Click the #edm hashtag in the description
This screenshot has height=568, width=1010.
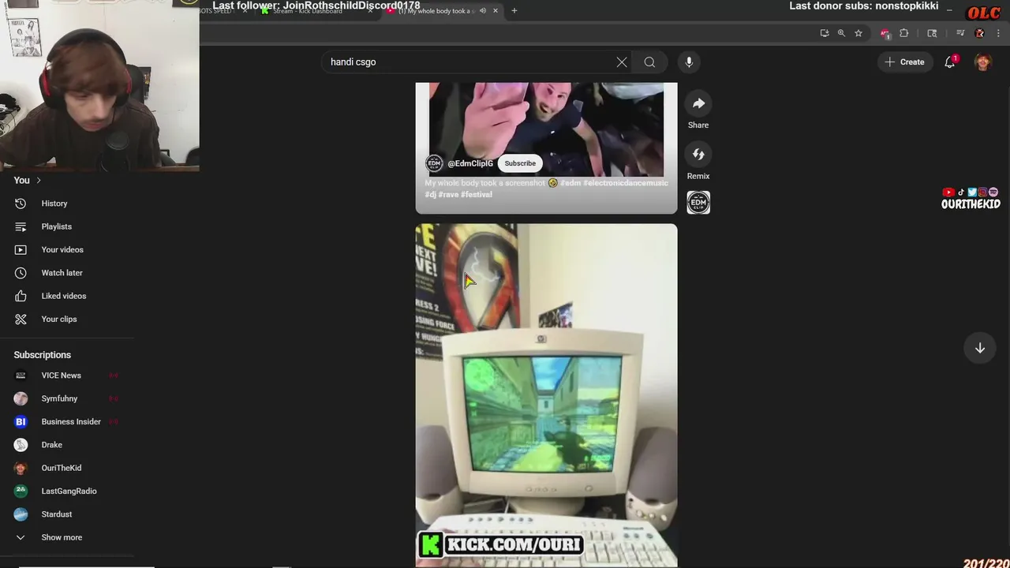pos(570,183)
